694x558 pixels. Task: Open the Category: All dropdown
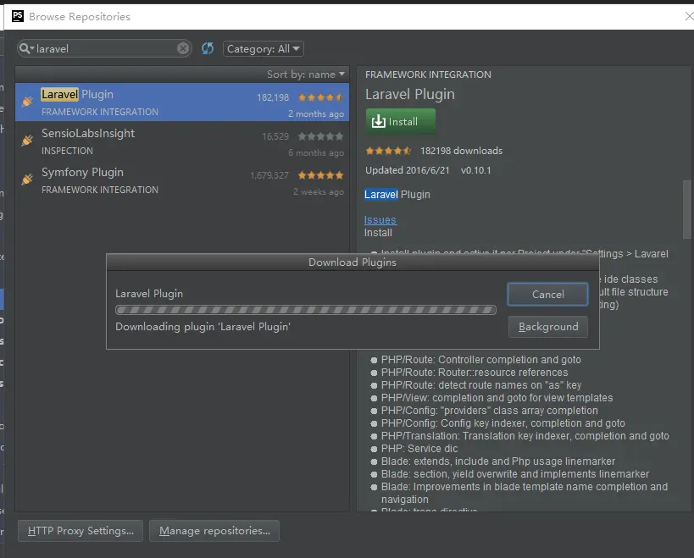click(x=264, y=48)
